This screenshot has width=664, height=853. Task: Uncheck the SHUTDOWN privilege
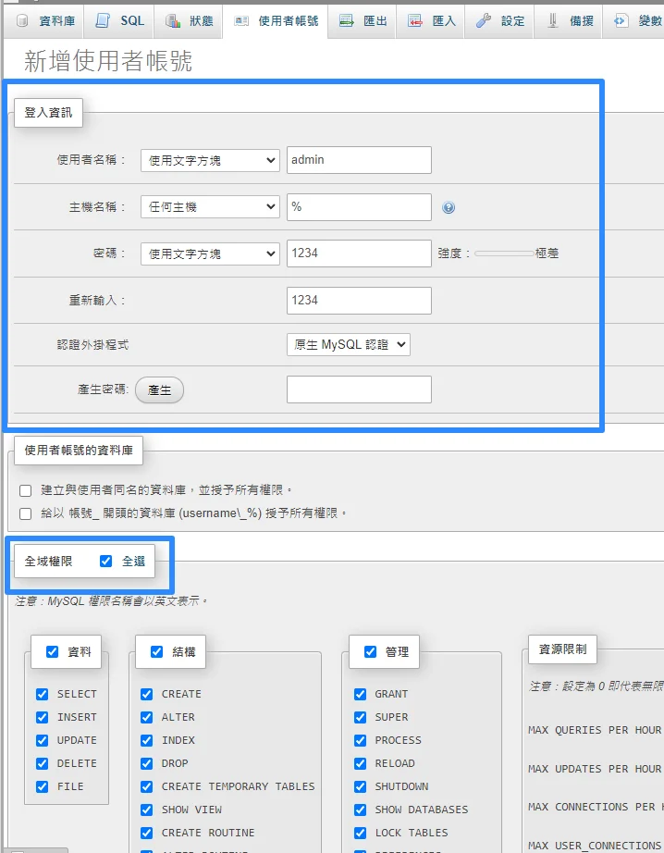tap(360, 786)
